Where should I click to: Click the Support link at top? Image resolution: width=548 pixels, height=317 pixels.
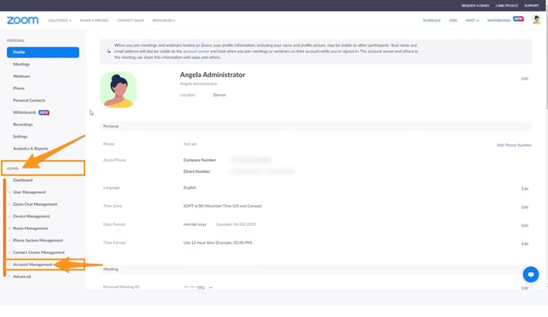[x=531, y=6]
